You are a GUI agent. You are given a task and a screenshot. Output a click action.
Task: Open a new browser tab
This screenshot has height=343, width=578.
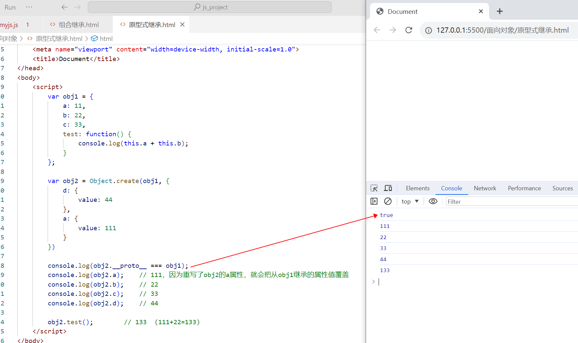pos(500,11)
